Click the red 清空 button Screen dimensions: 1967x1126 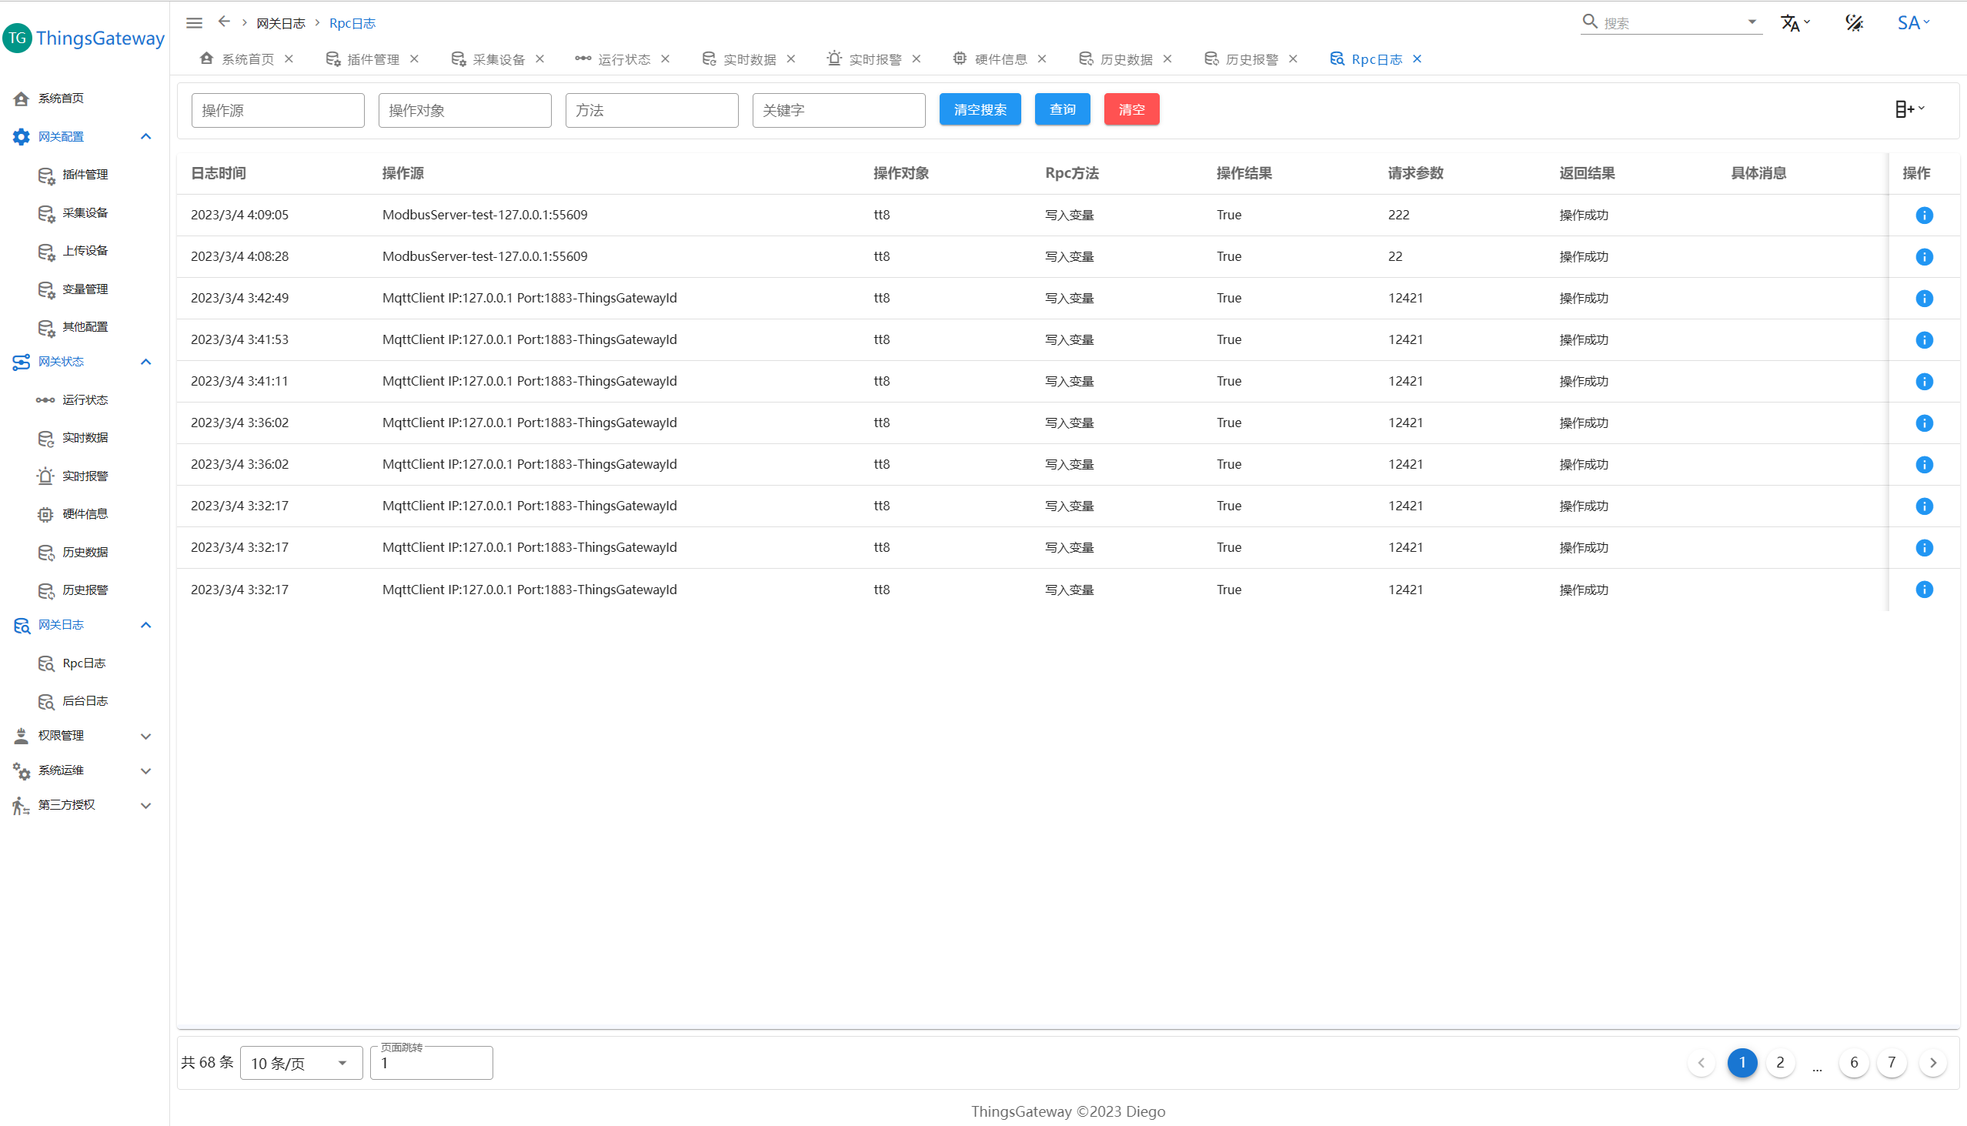1130,109
